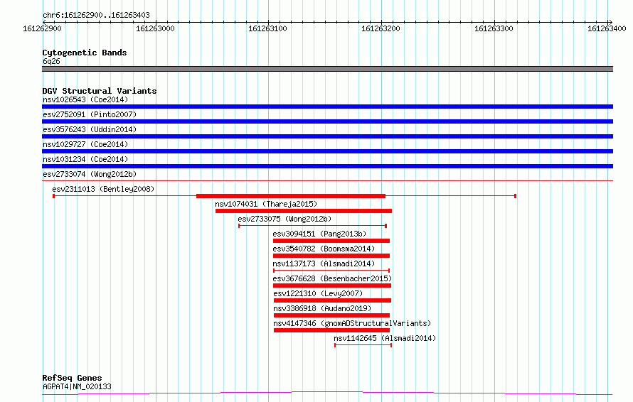Select the thick red segment of esv2311013
The image size is (633, 402).
(291, 196)
